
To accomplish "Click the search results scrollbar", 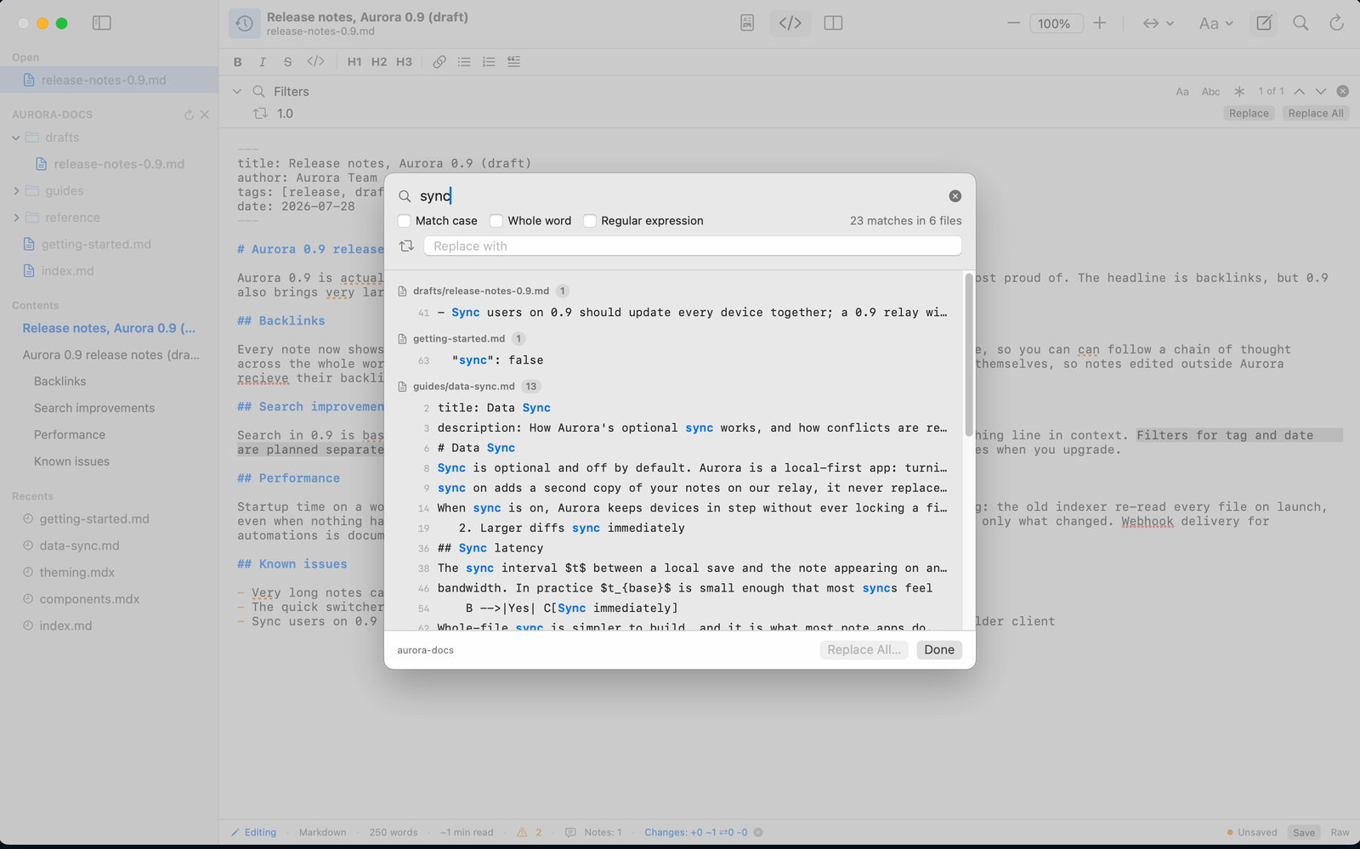I will (969, 354).
